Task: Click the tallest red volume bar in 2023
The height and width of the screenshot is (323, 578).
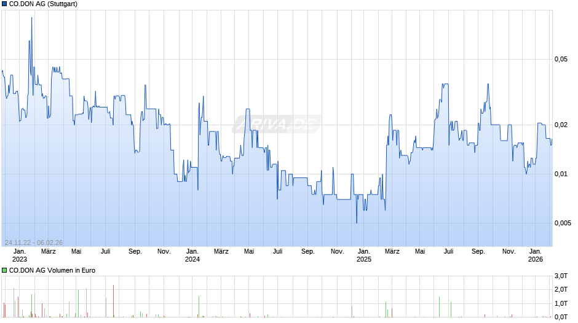Action: (x=114, y=301)
